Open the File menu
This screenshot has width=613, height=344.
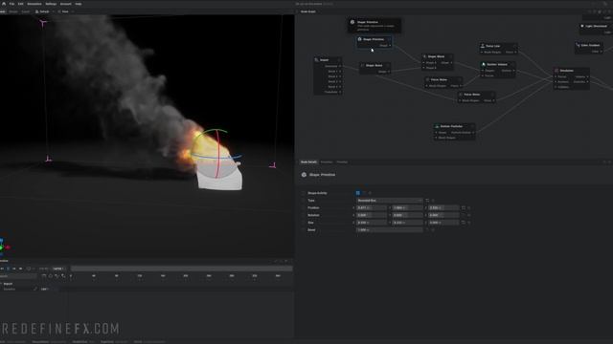tap(11, 4)
